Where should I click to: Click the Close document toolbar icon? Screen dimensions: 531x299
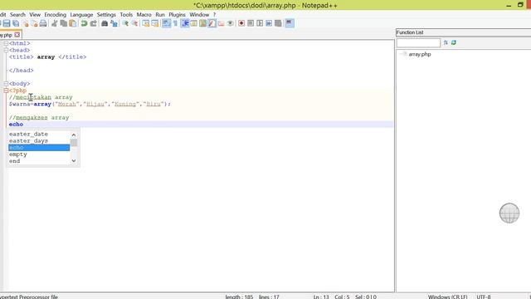tap(26, 23)
